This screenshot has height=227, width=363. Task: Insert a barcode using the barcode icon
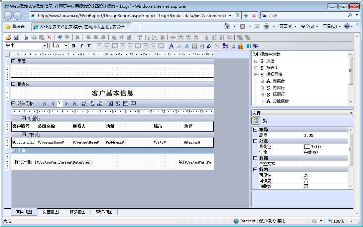point(248,46)
